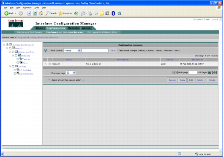Select the Devices radio button in tree
Viewport: 224px width, 157px height.
click(x=18, y=59)
